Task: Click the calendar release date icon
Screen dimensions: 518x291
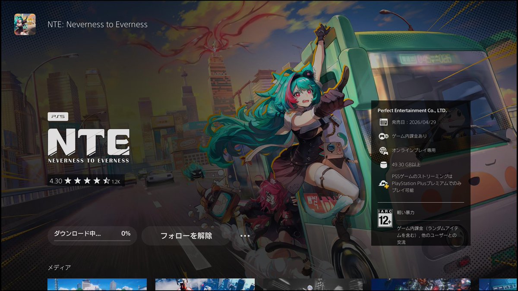Action: click(x=383, y=122)
